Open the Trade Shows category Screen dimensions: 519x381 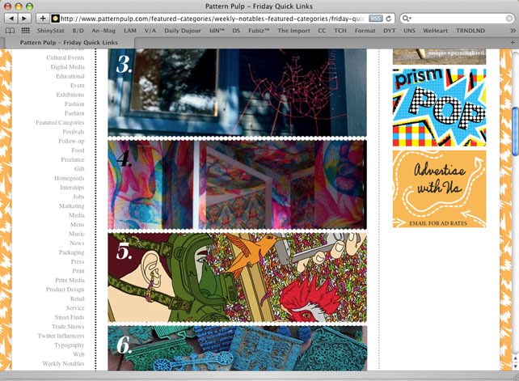point(68,327)
